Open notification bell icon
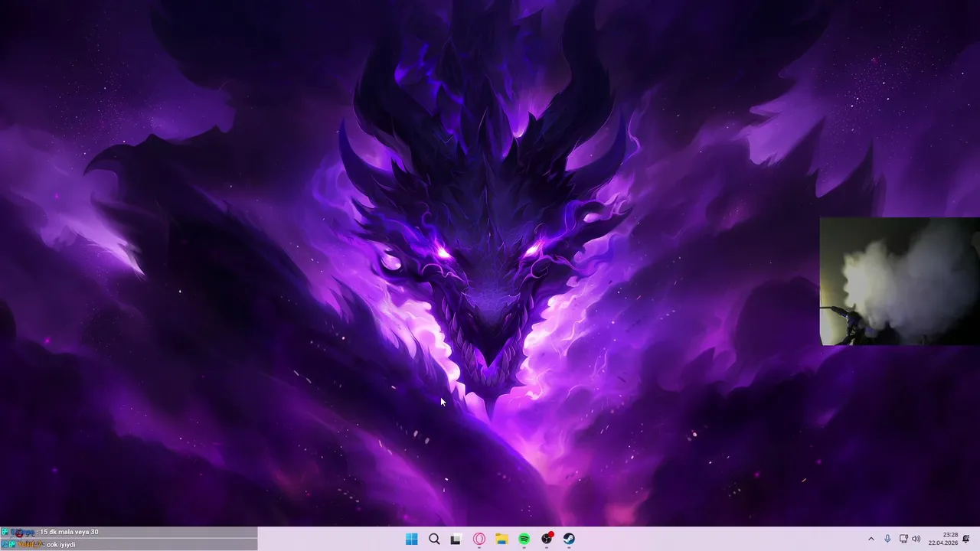980x551 pixels. (966, 539)
